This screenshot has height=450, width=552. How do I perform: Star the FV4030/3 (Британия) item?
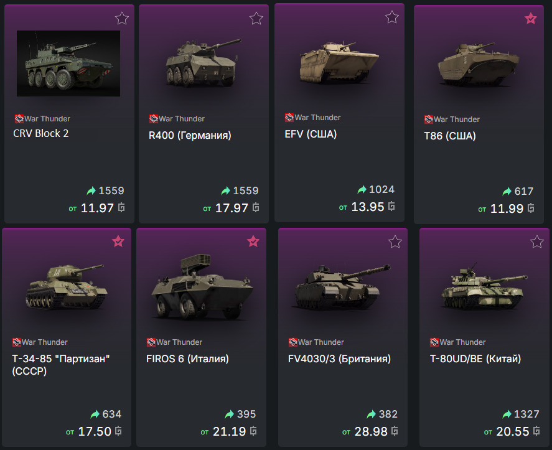(395, 241)
